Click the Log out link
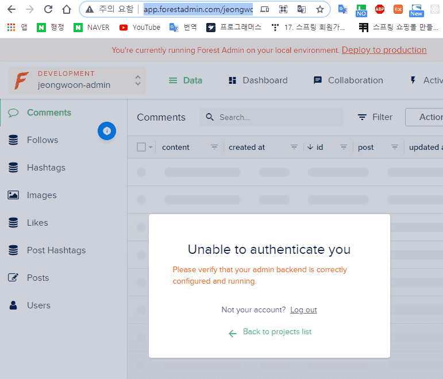This screenshot has width=443, height=379. point(303,310)
